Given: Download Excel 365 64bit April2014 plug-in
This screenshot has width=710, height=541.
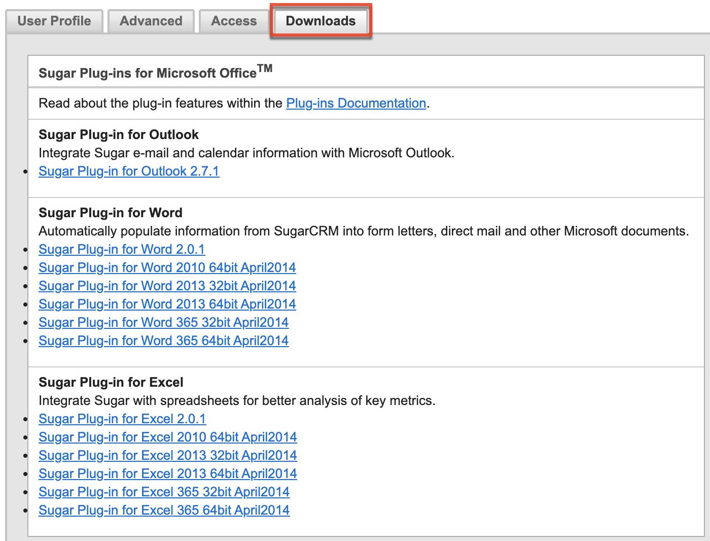Looking at the screenshot, I should [x=164, y=510].
